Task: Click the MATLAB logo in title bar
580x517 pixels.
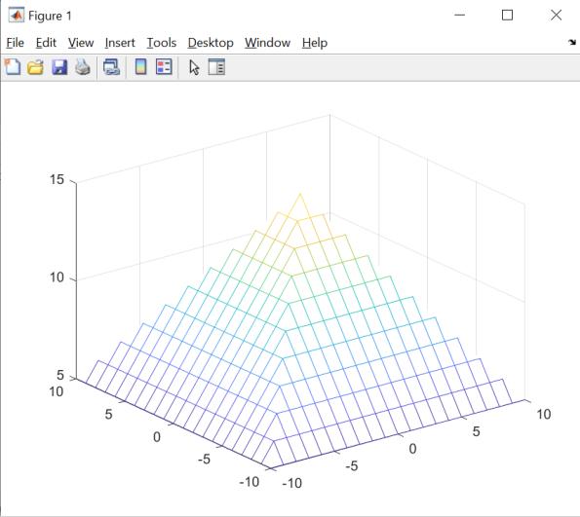Action: tap(17, 16)
